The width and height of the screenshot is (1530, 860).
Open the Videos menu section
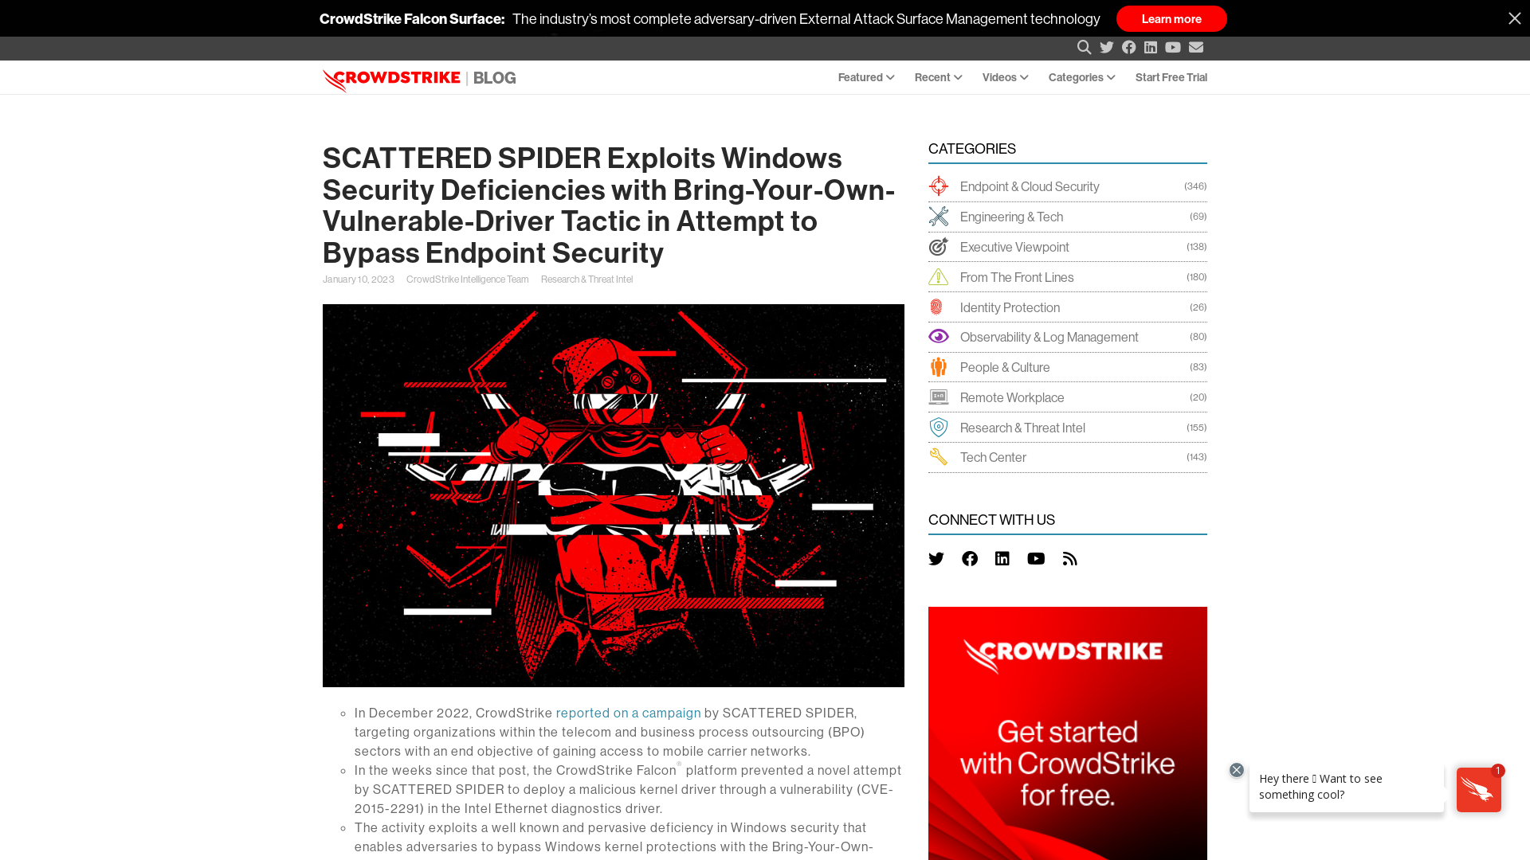(1005, 76)
